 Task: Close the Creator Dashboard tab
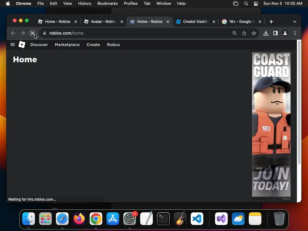coord(214,22)
